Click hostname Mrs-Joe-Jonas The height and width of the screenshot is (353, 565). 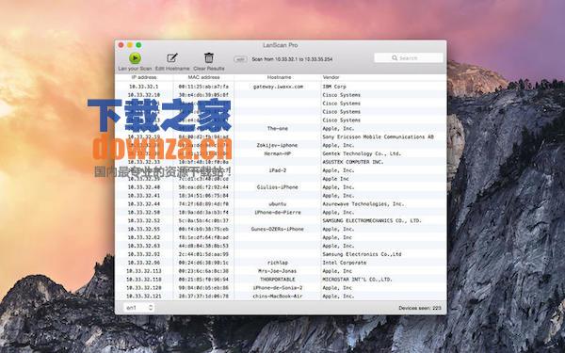[x=278, y=271]
